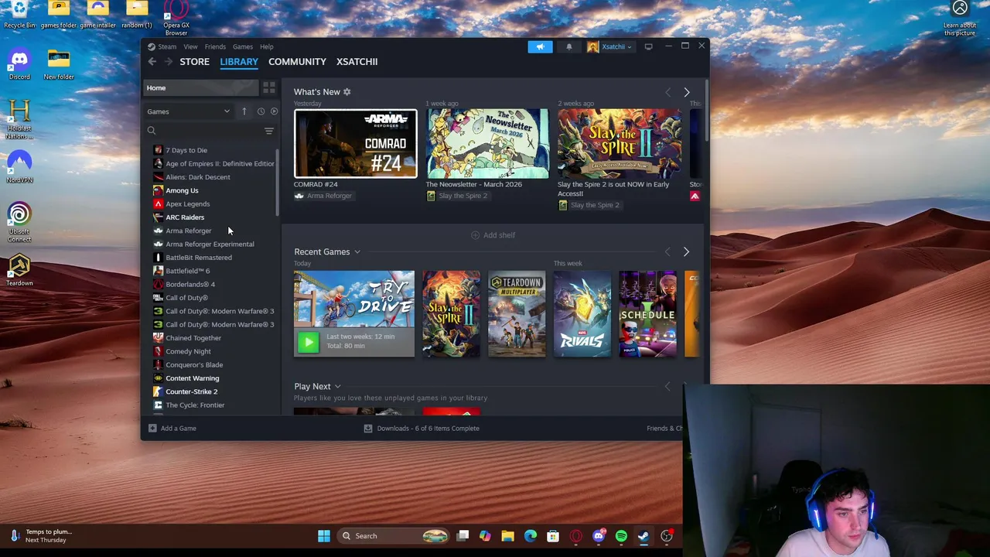
Task: Advance the What's New shelf right
Action: (686, 92)
